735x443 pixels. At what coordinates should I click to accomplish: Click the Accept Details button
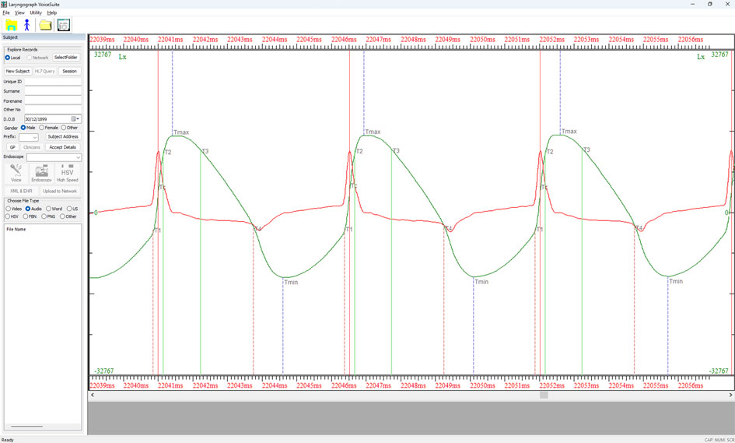click(x=63, y=147)
